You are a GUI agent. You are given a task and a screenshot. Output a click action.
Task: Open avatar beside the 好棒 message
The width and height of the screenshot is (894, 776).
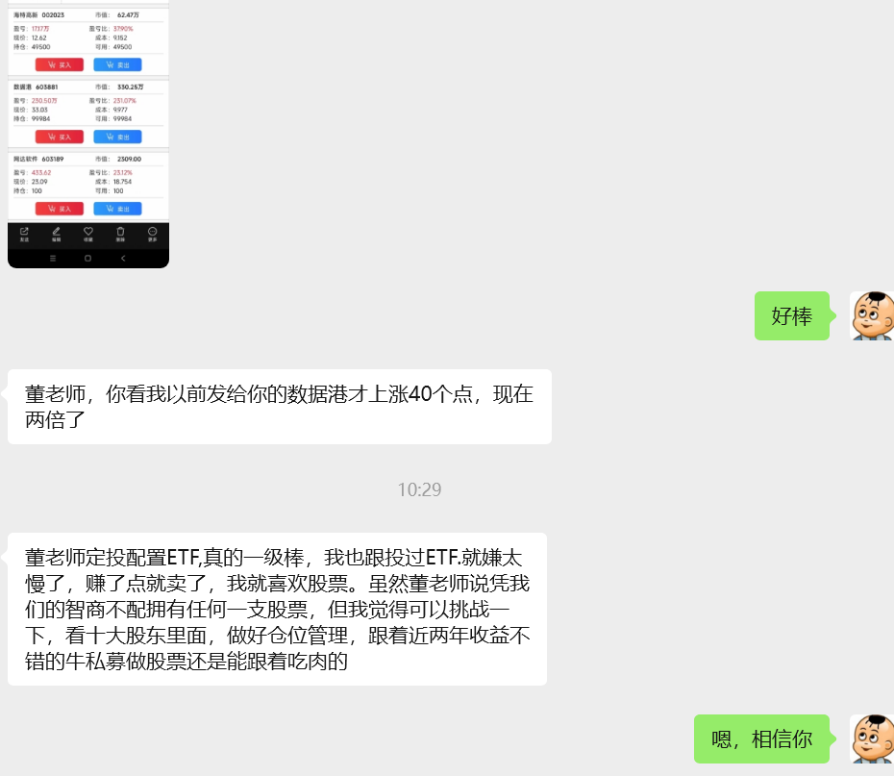(x=872, y=315)
